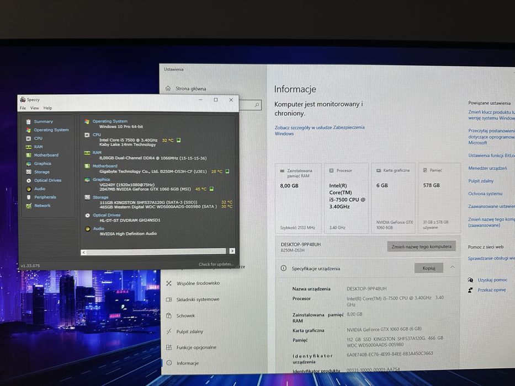The image size is (515, 386).
Task: Maximize the Speccy window
Action: 216,100
